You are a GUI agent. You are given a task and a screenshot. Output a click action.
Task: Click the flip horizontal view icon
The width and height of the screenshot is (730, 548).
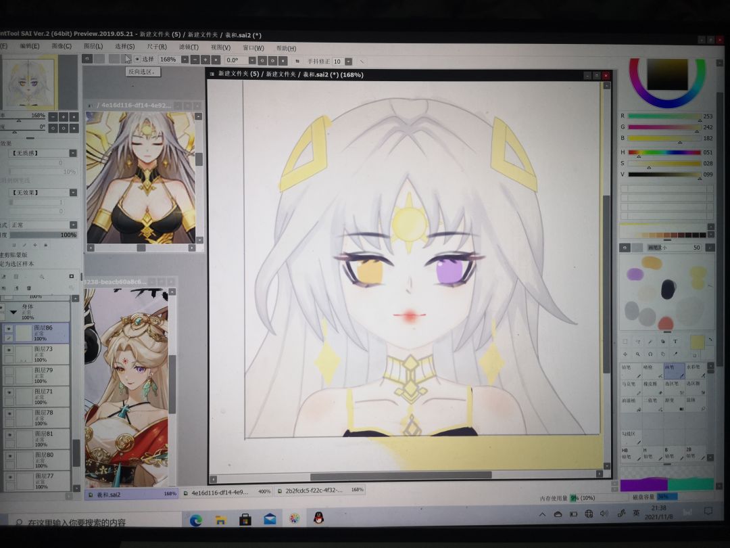[297, 61]
